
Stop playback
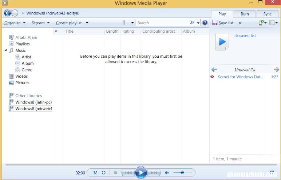click(116, 173)
